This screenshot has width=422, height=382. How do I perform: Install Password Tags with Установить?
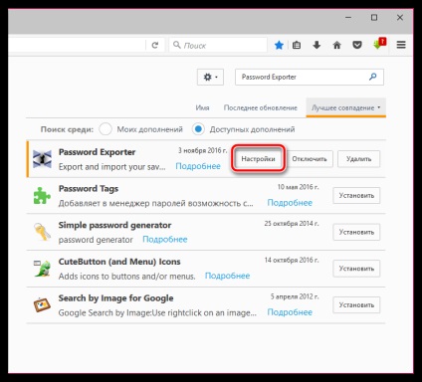[356, 196]
